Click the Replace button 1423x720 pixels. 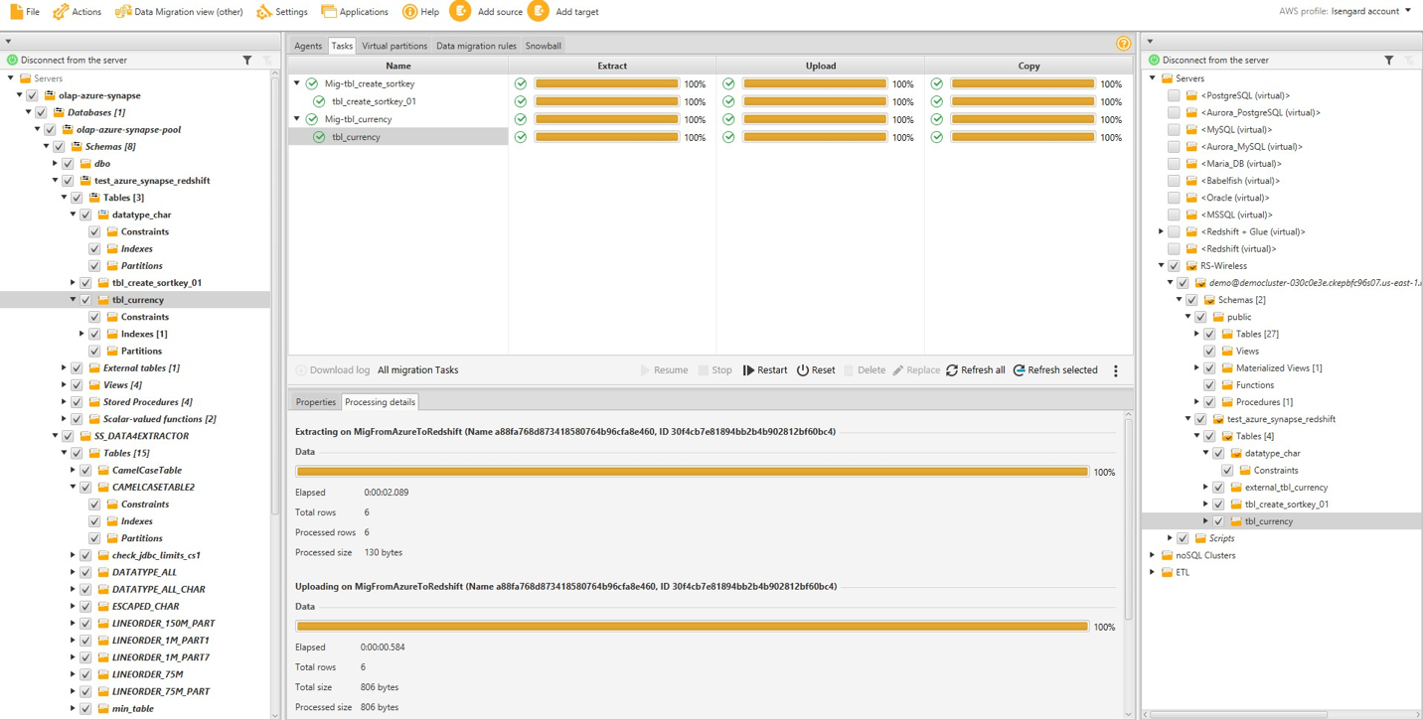(x=916, y=370)
